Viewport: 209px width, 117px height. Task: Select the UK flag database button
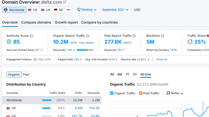[45, 10]
